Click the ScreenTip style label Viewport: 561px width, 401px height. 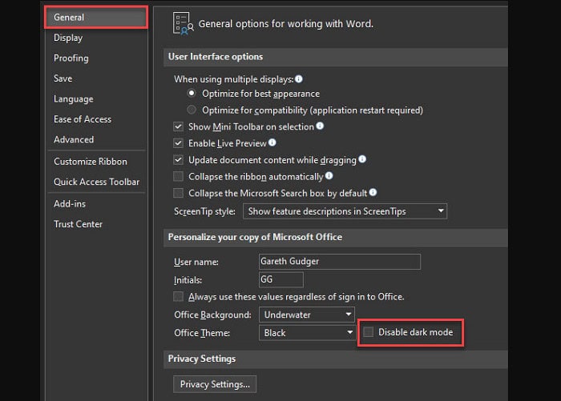coord(204,211)
